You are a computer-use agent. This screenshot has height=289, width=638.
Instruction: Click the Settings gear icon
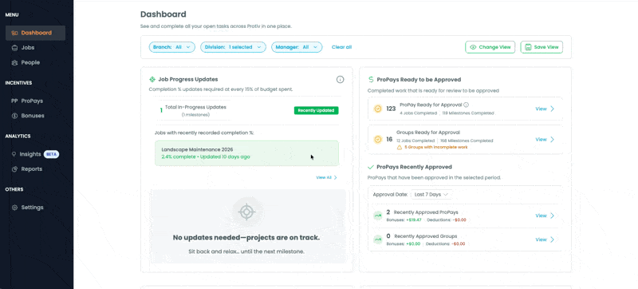14,208
